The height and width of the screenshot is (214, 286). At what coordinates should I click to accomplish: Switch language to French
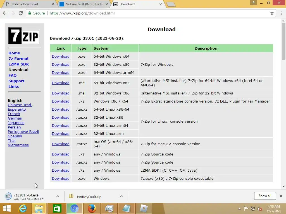pos(14,114)
